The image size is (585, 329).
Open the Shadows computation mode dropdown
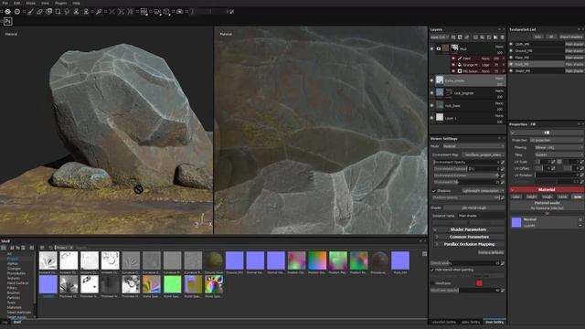[483, 191]
